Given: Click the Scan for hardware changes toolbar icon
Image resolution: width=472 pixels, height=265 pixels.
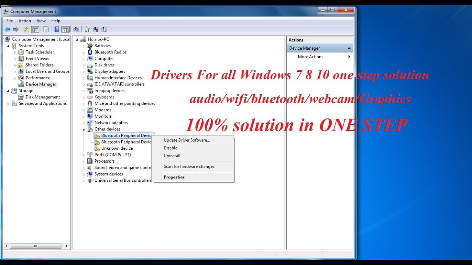Looking at the screenshot, I should point(76,29).
